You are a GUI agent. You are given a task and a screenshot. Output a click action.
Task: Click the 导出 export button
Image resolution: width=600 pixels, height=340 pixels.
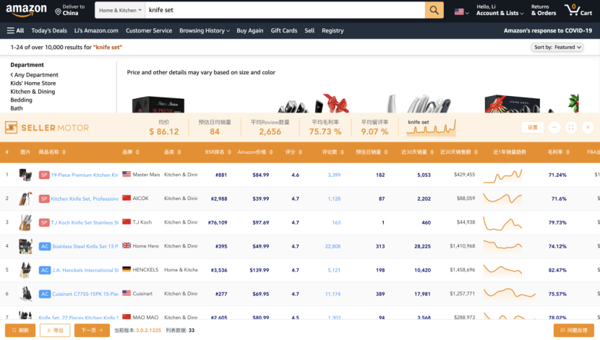tap(54, 330)
